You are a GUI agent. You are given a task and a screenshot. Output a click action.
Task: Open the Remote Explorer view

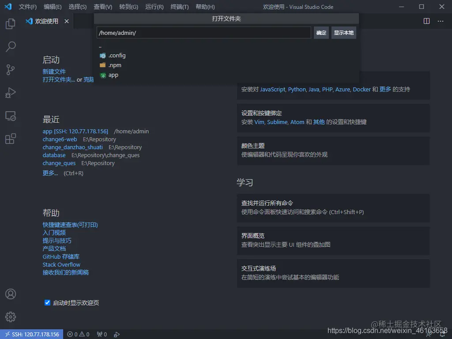point(11,116)
